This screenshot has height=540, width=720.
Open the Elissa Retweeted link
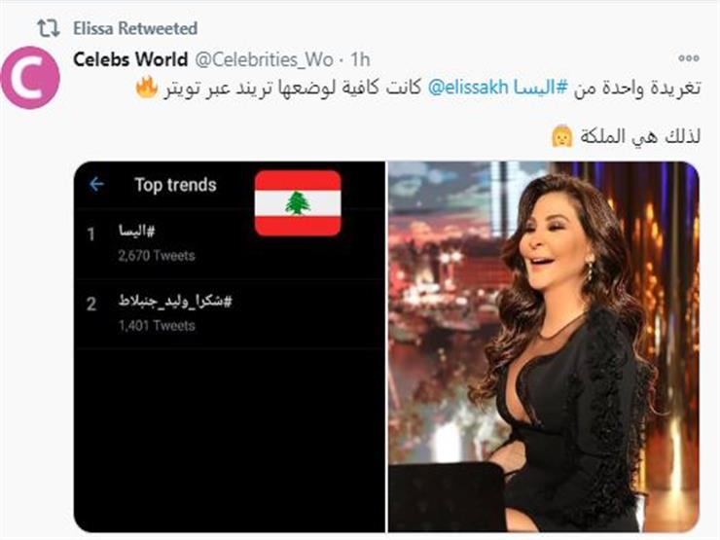click(x=135, y=28)
